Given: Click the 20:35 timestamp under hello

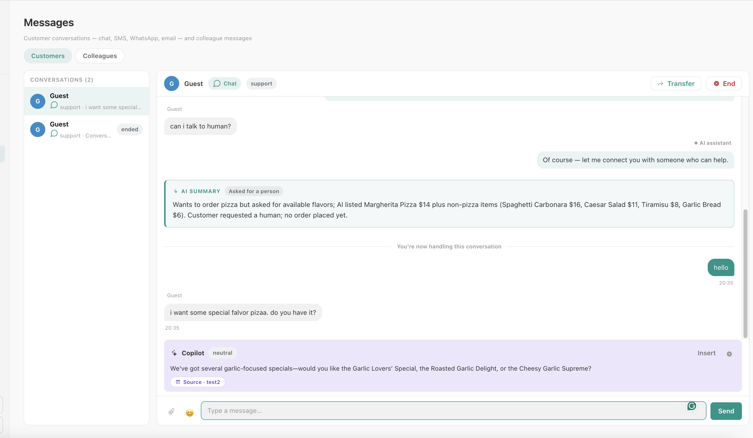Looking at the screenshot, I should pyautogui.click(x=726, y=283).
